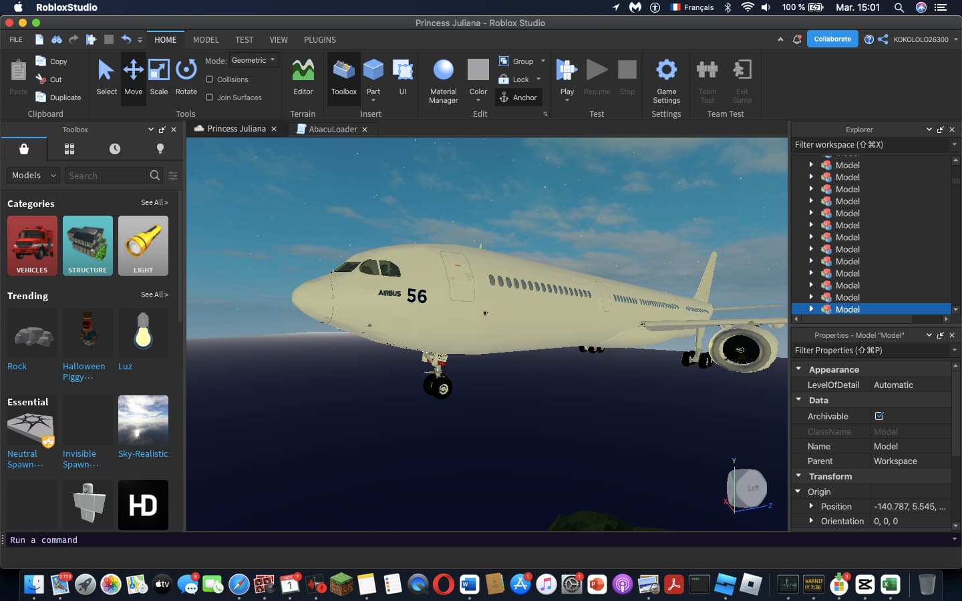Expand the Orientation property row

811,521
